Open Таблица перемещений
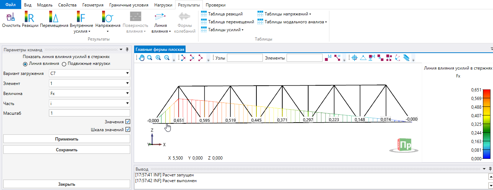Screen dimensions: 493x190 tap(227, 22)
